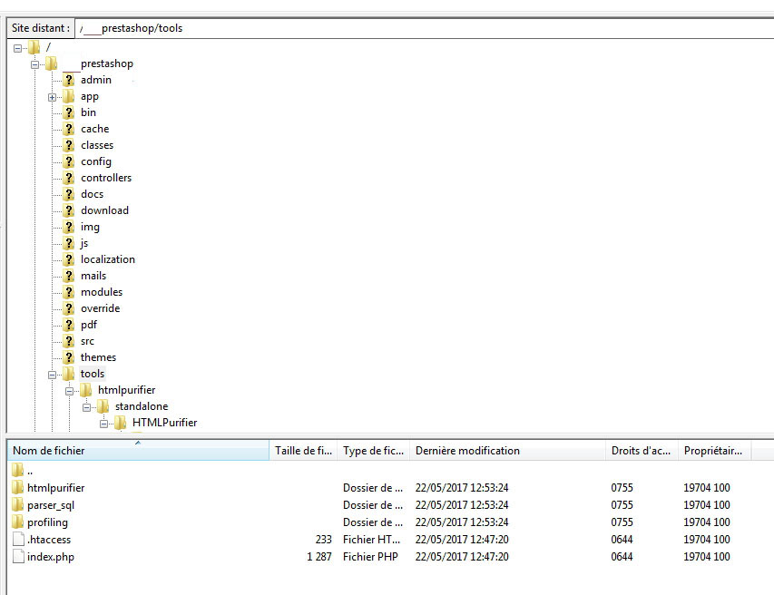The height and width of the screenshot is (595, 774).
Task: Click the HTMLPurifier subfolder tree icon
Action: pos(121,423)
